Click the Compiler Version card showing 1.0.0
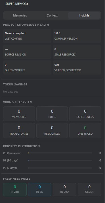Image resolution: width=105 pixels, height=203 pixels. coord(77,36)
